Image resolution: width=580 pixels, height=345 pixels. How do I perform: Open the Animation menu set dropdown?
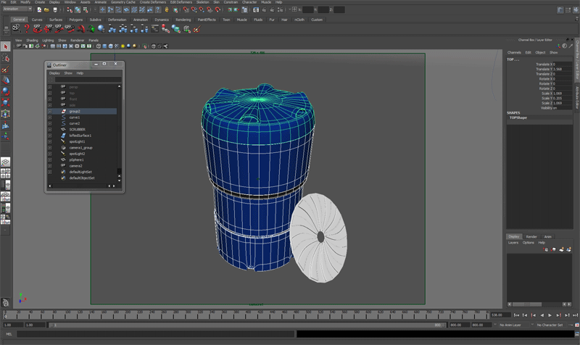pos(17,9)
